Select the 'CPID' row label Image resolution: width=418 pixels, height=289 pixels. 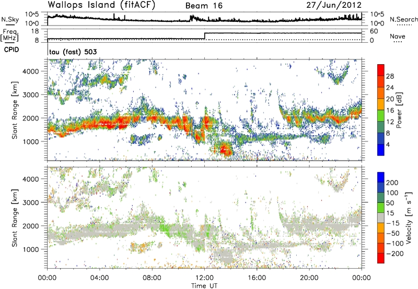point(11,50)
